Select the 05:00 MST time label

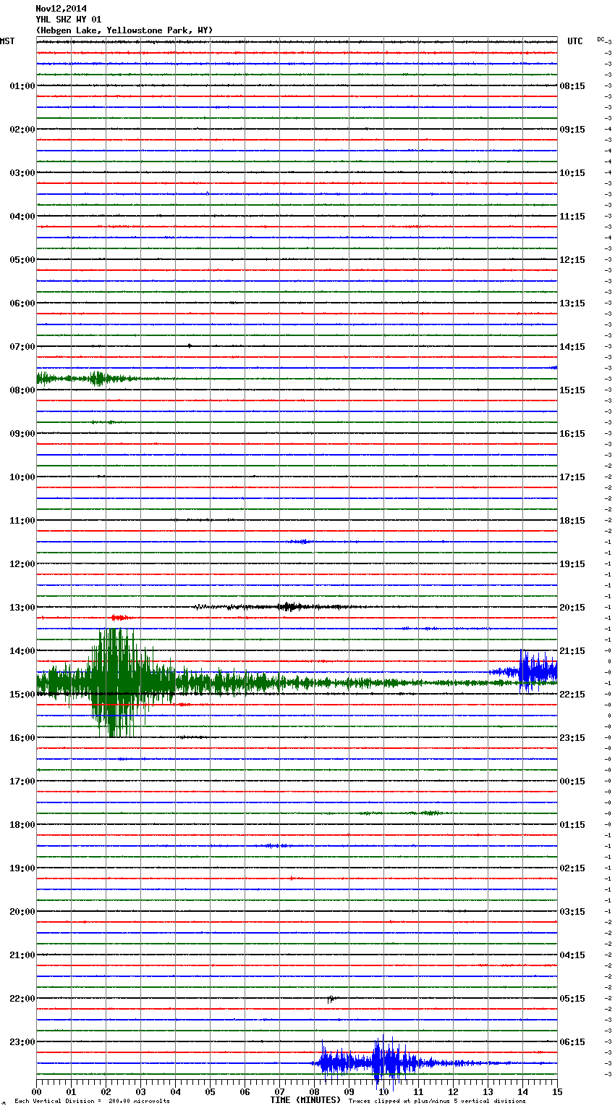[22, 260]
